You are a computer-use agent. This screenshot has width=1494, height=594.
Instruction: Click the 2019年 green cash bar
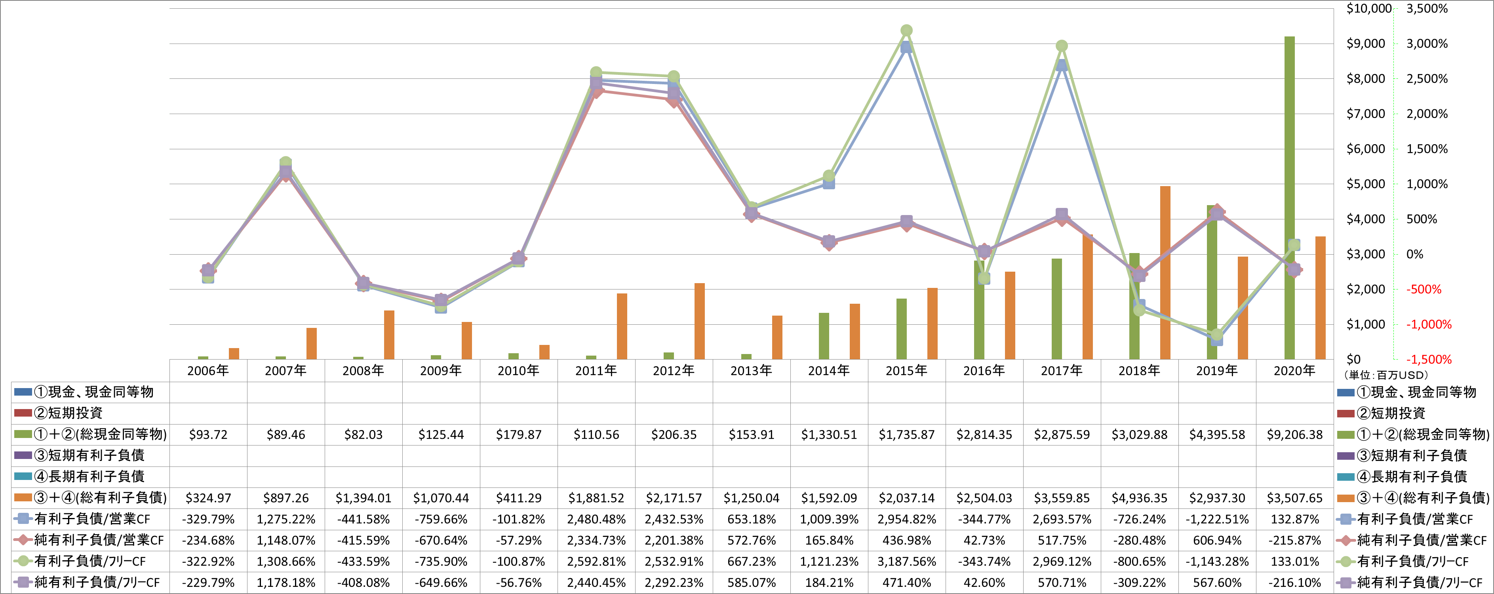click(1212, 282)
